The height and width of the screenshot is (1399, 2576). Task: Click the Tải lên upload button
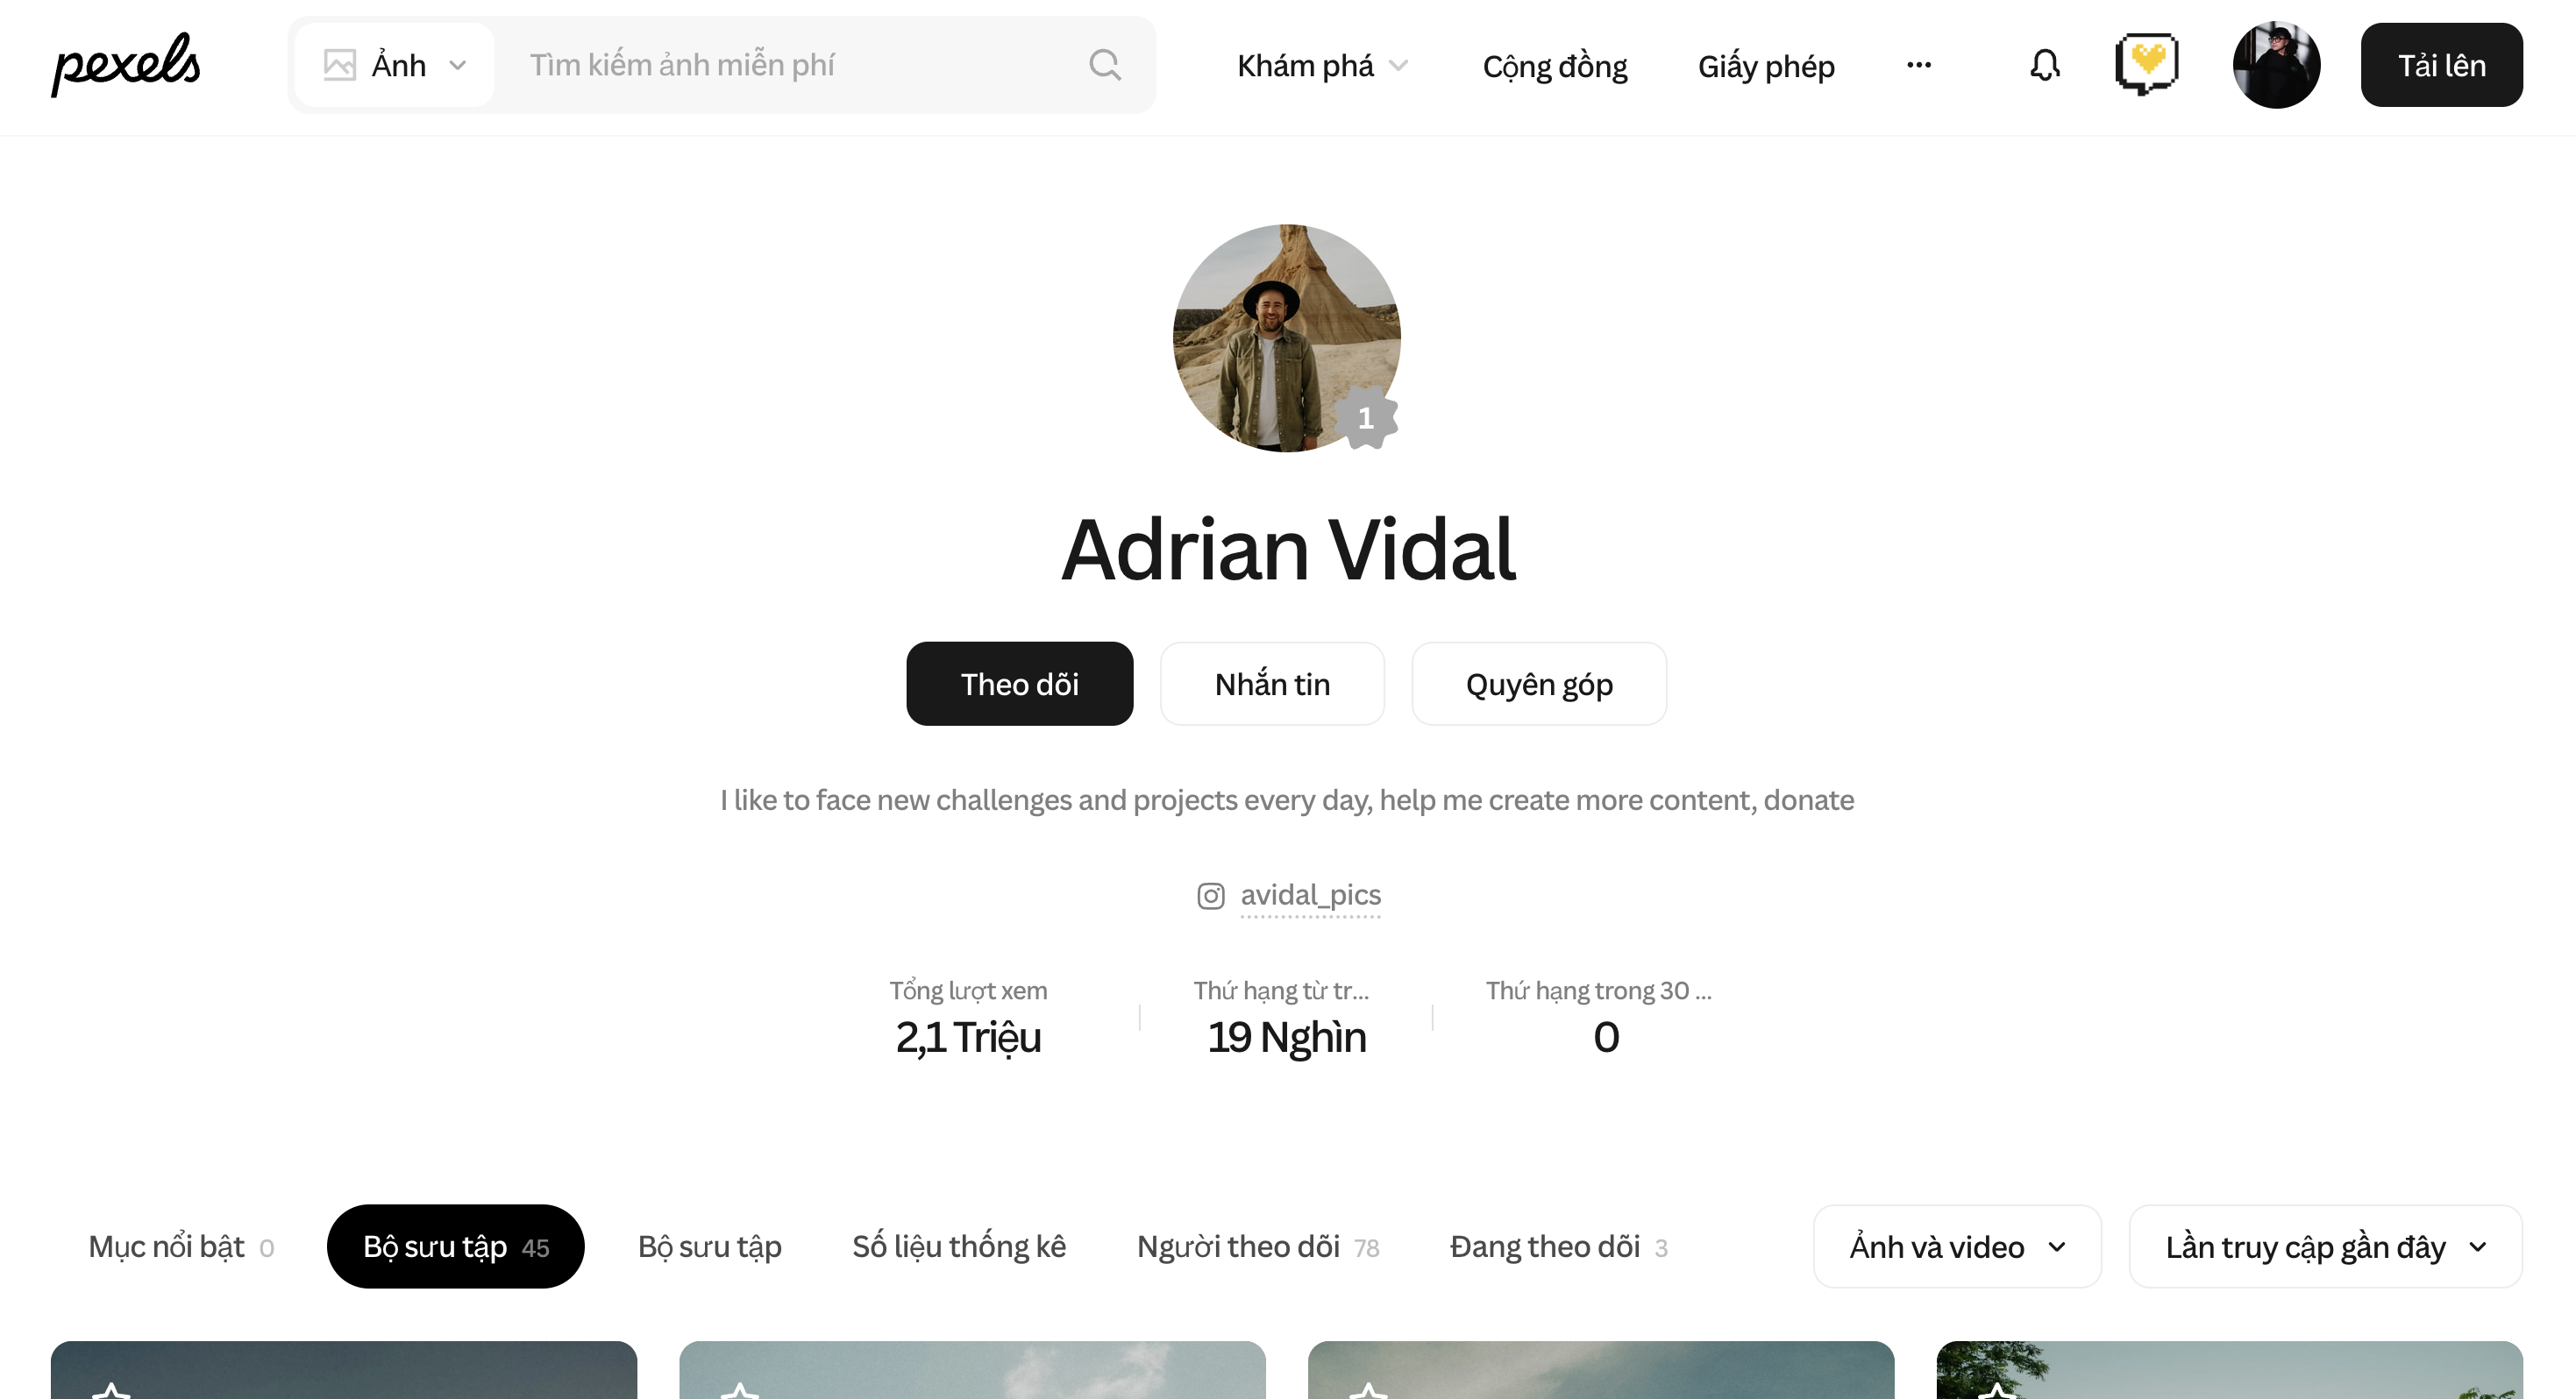pos(2441,65)
